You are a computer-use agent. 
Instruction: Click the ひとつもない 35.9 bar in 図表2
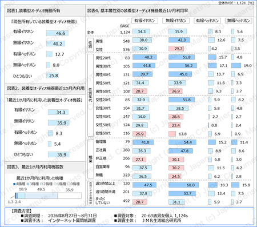(58, 154)
